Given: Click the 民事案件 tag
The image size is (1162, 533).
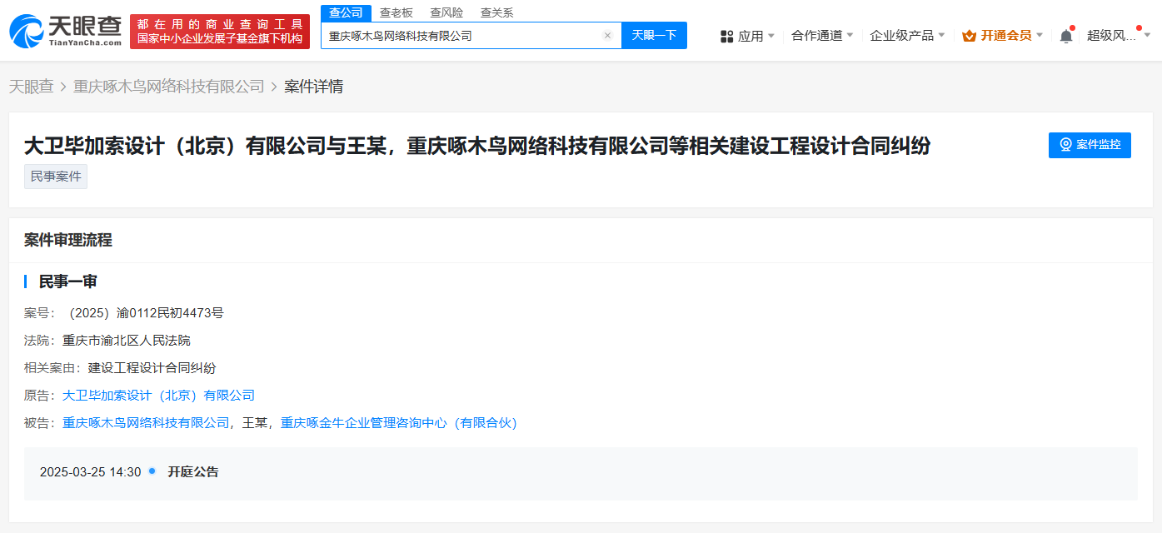Looking at the screenshot, I should tap(56, 177).
